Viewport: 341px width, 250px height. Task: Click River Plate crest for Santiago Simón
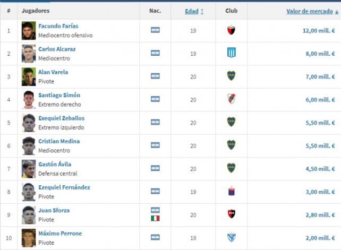point(231,99)
